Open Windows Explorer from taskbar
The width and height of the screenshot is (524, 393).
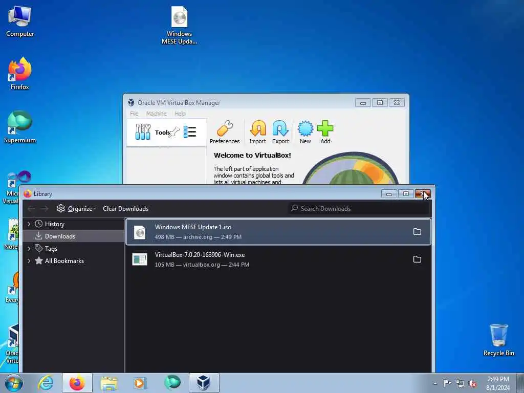pyautogui.click(x=109, y=383)
